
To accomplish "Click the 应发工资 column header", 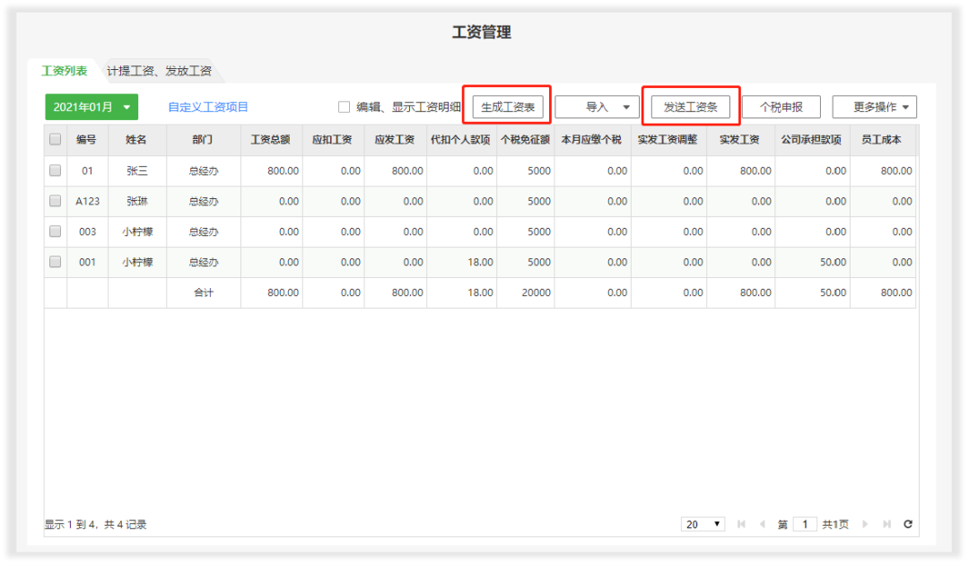I will click(395, 140).
